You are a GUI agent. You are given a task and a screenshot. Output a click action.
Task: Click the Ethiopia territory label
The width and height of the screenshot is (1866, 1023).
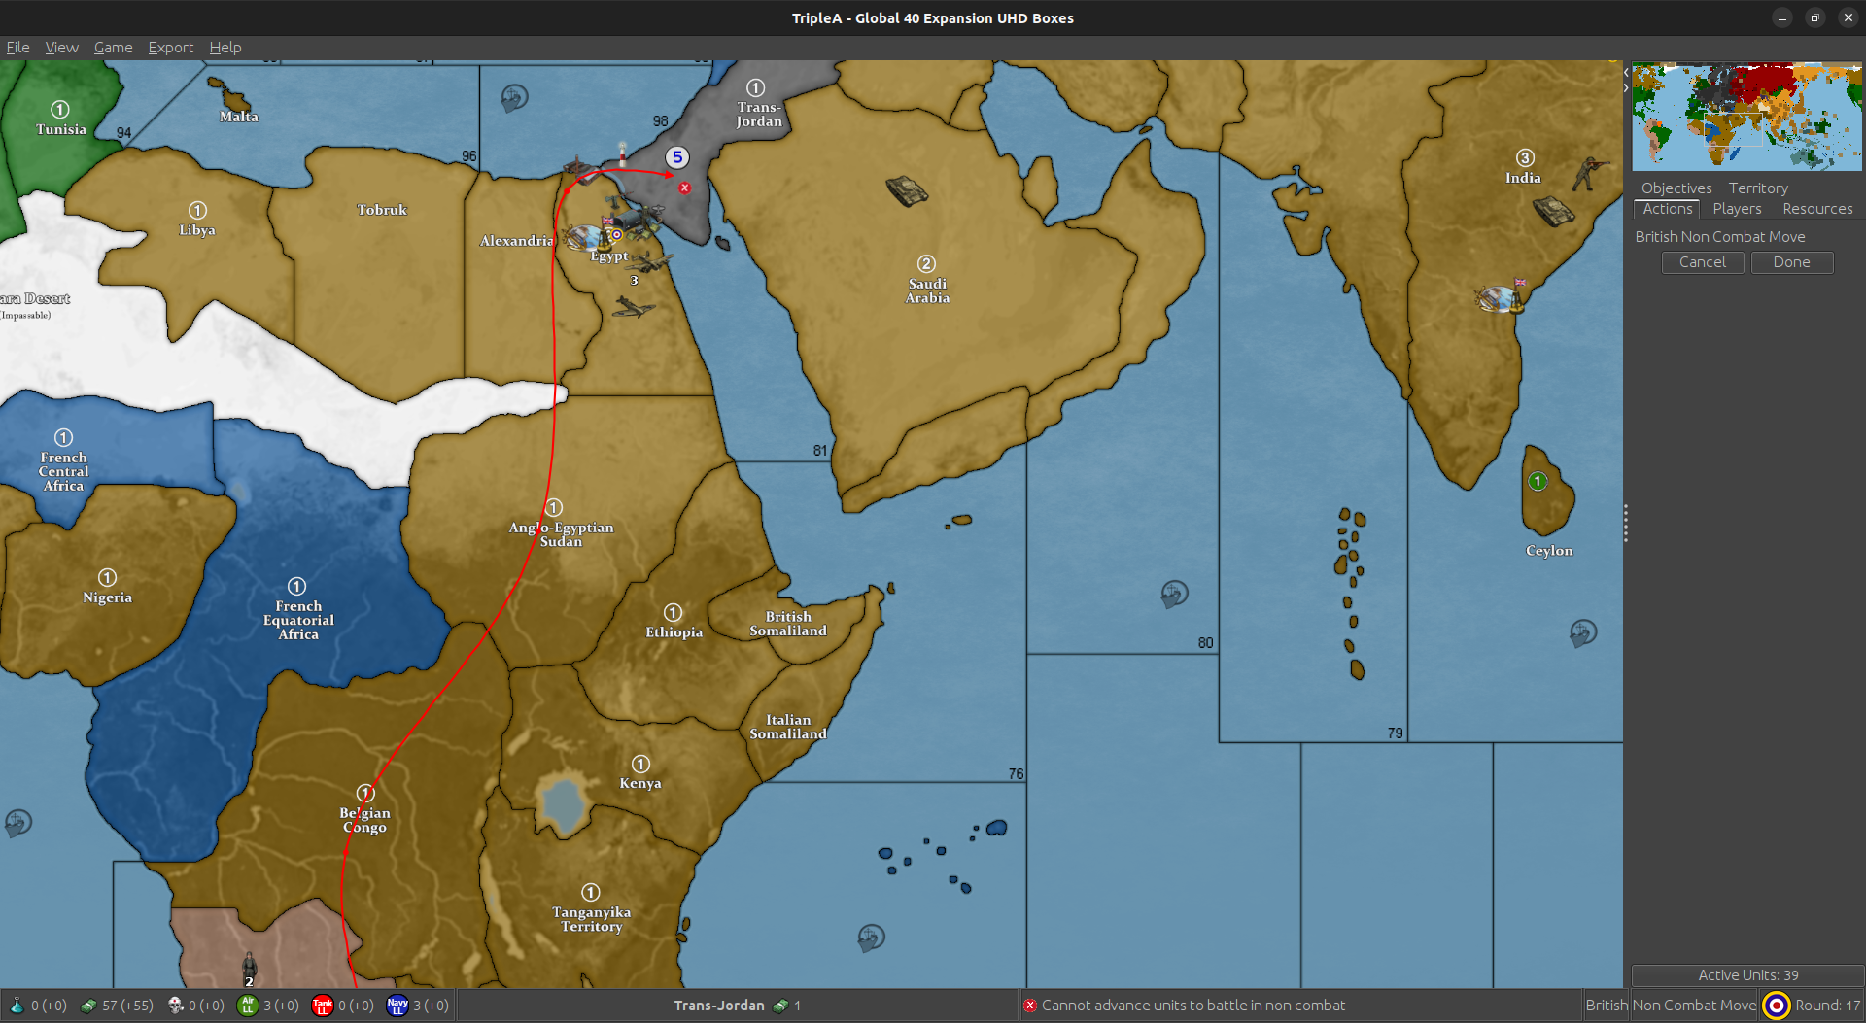(x=674, y=631)
